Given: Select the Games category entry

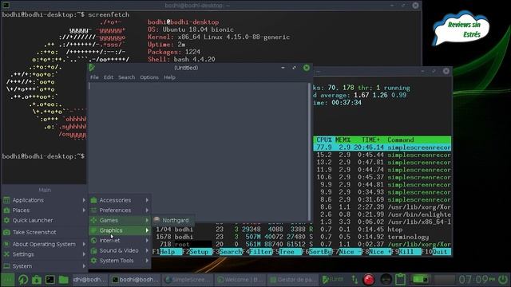Looking at the screenshot, I should tap(120, 220).
